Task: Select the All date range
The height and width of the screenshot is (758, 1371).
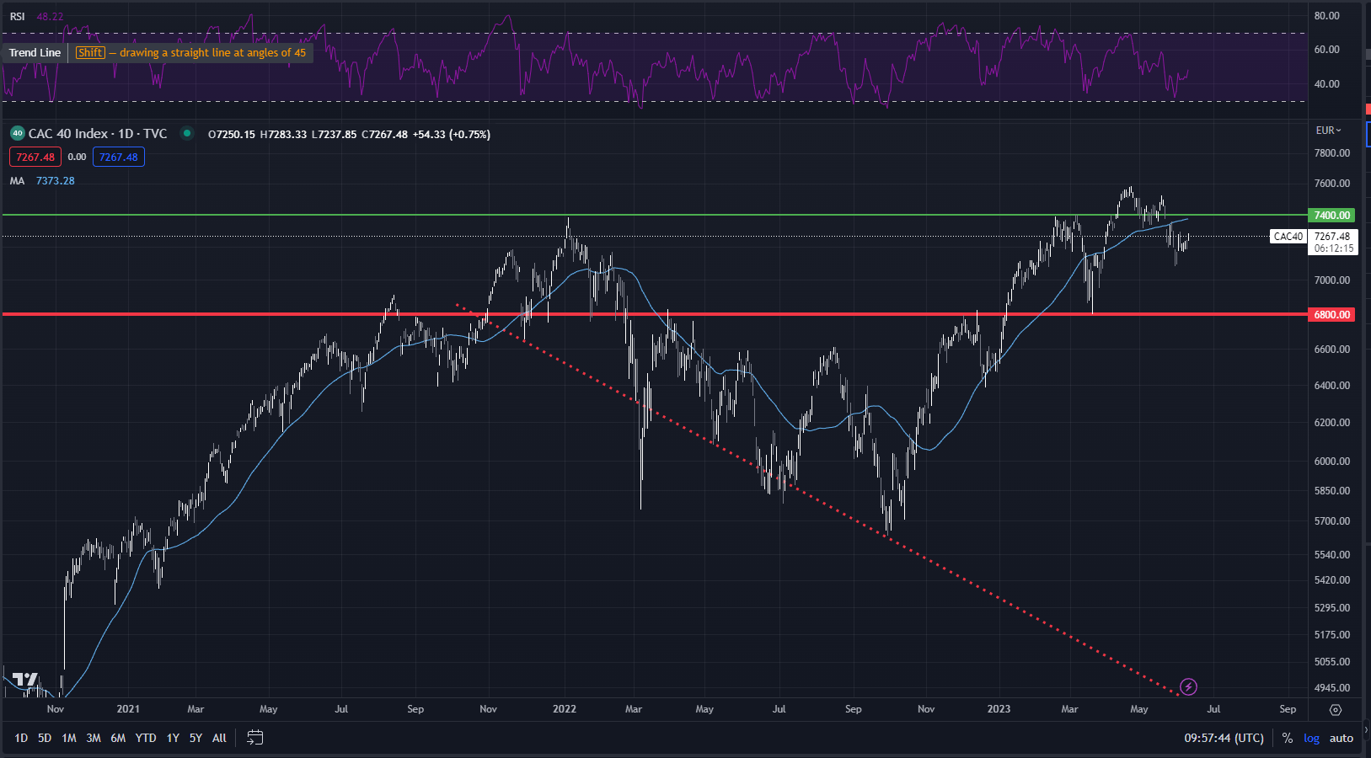Action: click(219, 738)
